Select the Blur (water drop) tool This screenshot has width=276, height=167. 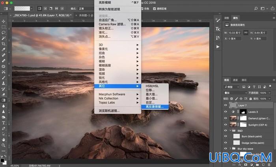[3, 106]
